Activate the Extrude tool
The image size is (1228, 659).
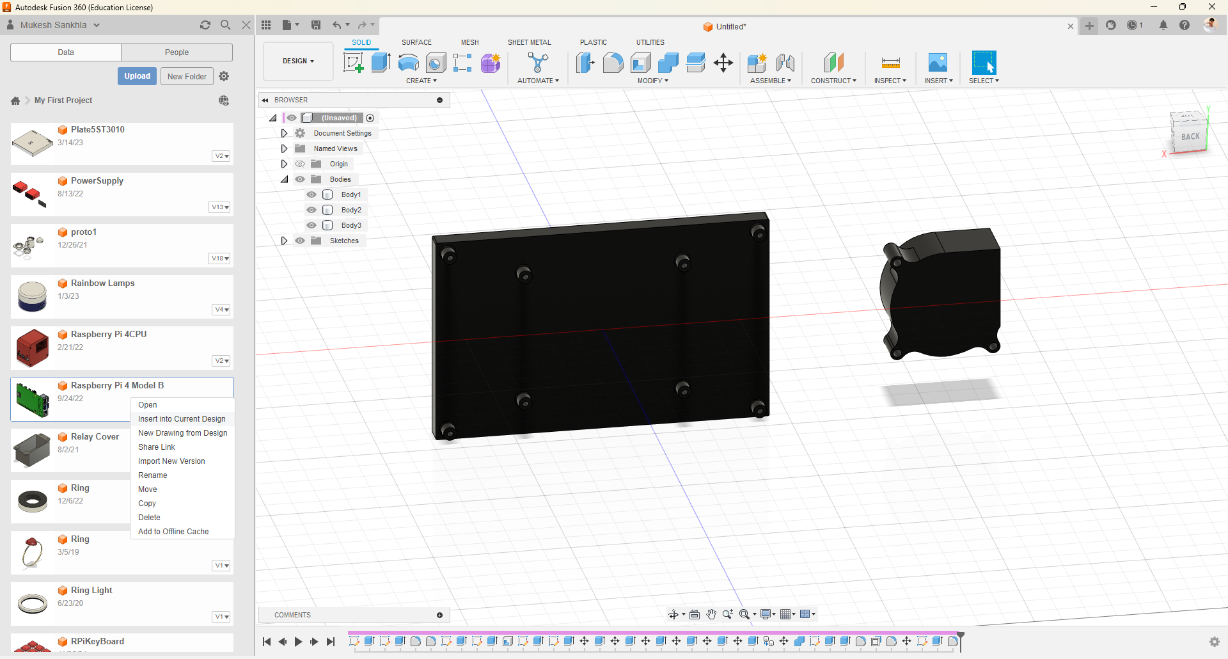381,63
